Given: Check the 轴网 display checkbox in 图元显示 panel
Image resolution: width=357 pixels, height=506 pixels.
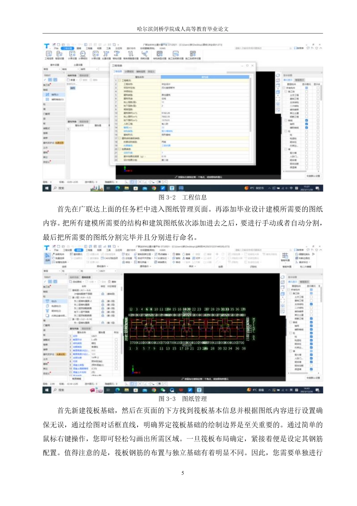Looking at the screenshot, I should click(311, 326).
